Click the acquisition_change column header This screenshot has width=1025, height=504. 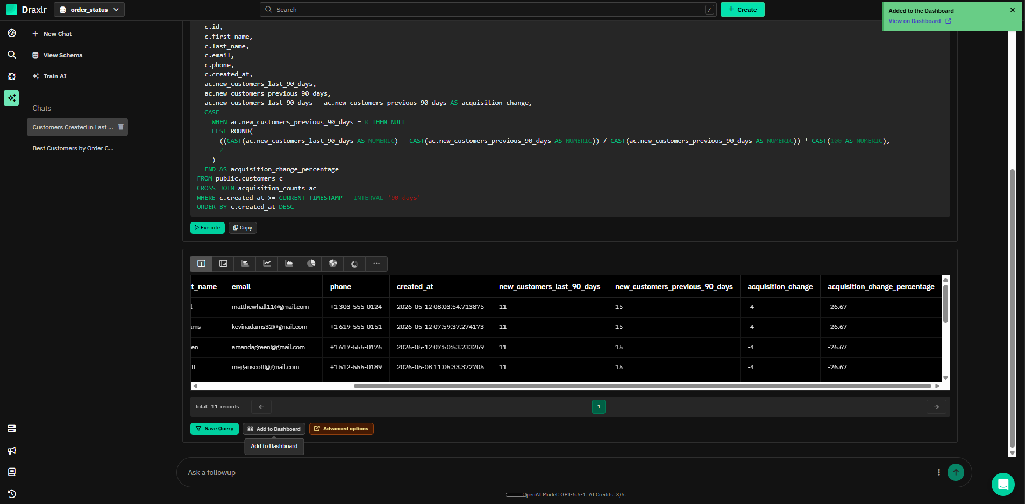click(x=780, y=287)
